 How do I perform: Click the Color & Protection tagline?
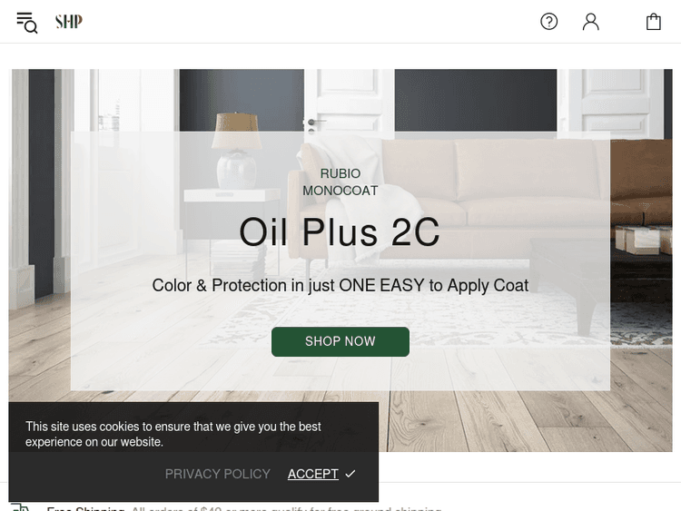340,285
